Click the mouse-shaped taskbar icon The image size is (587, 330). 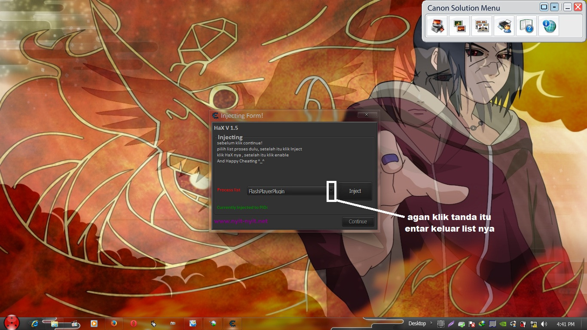pos(153,324)
